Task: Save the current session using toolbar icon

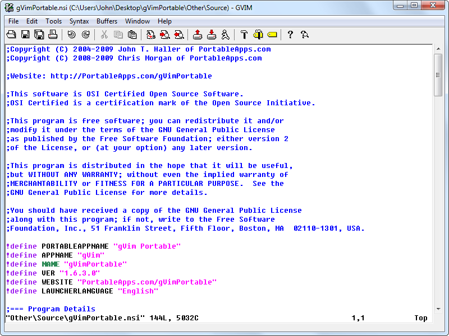Action: click(x=211, y=34)
